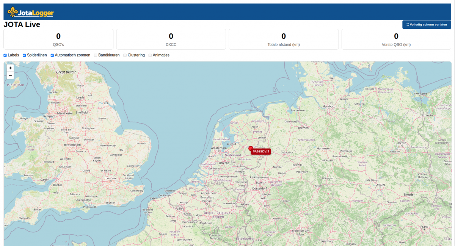Viewport: 455px width, 246px height.
Task: Click the DXCC counter card
Action: click(x=171, y=39)
